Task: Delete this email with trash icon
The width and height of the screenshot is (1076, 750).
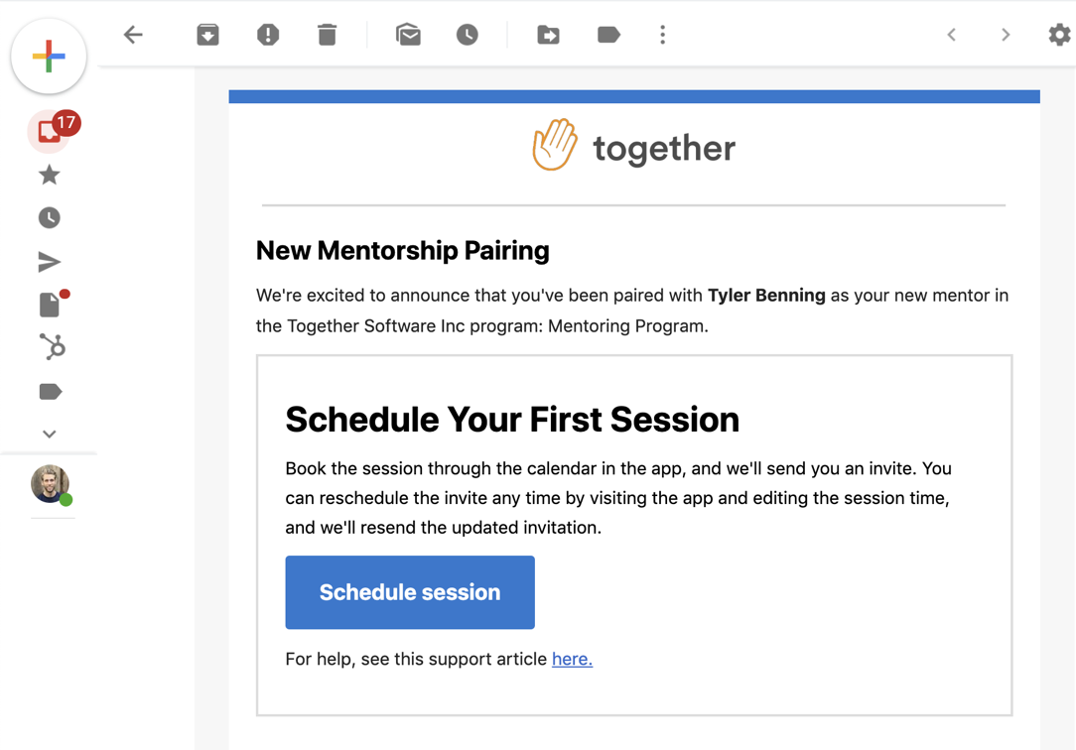Action: (327, 35)
